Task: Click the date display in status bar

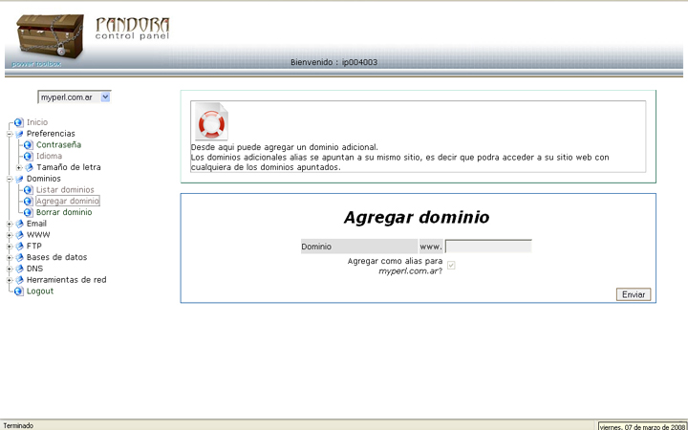Action: (x=641, y=426)
